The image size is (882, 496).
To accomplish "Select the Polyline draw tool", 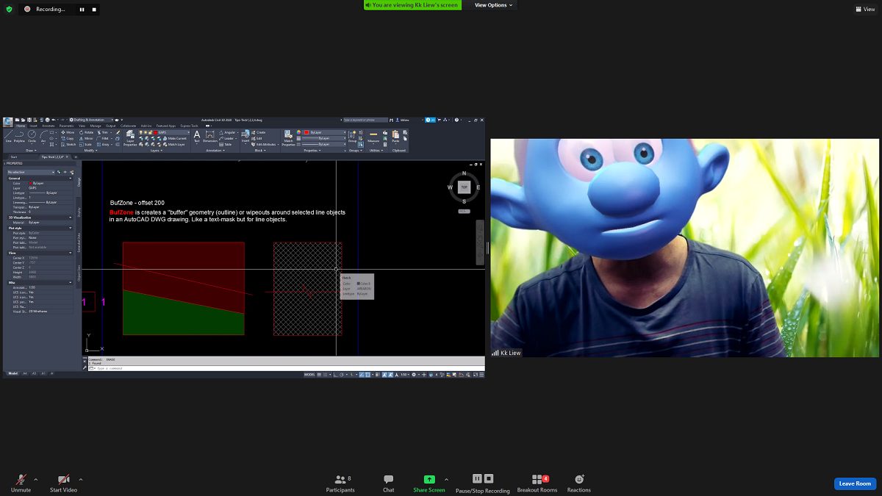I will coord(19,136).
